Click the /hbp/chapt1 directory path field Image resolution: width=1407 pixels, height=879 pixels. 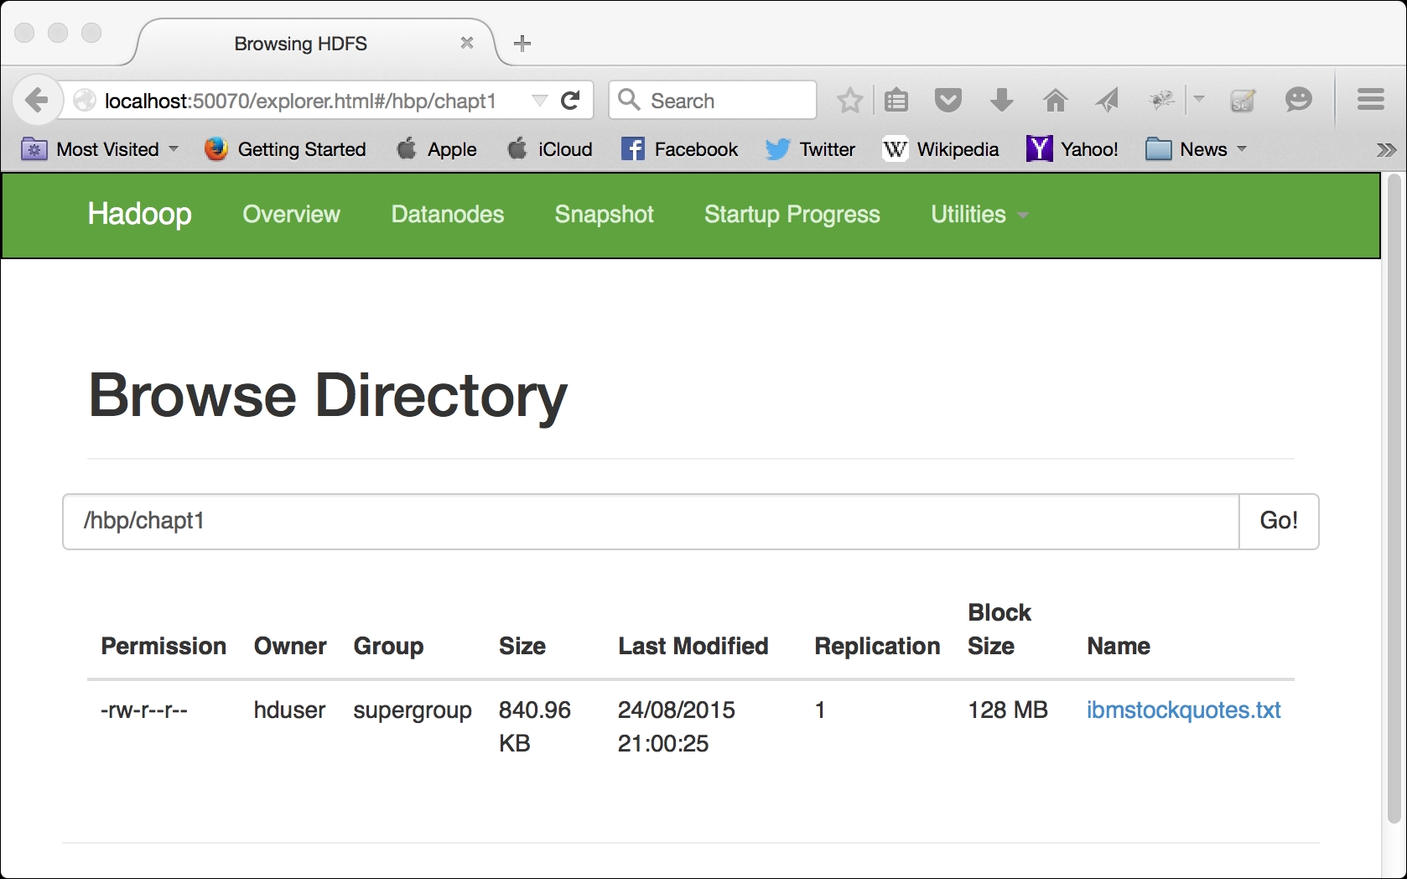[x=651, y=522]
